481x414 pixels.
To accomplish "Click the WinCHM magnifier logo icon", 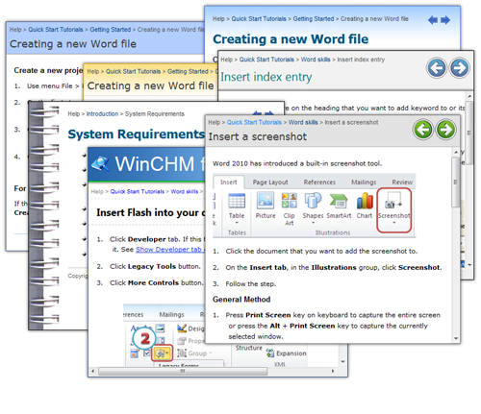I will (x=100, y=163).
